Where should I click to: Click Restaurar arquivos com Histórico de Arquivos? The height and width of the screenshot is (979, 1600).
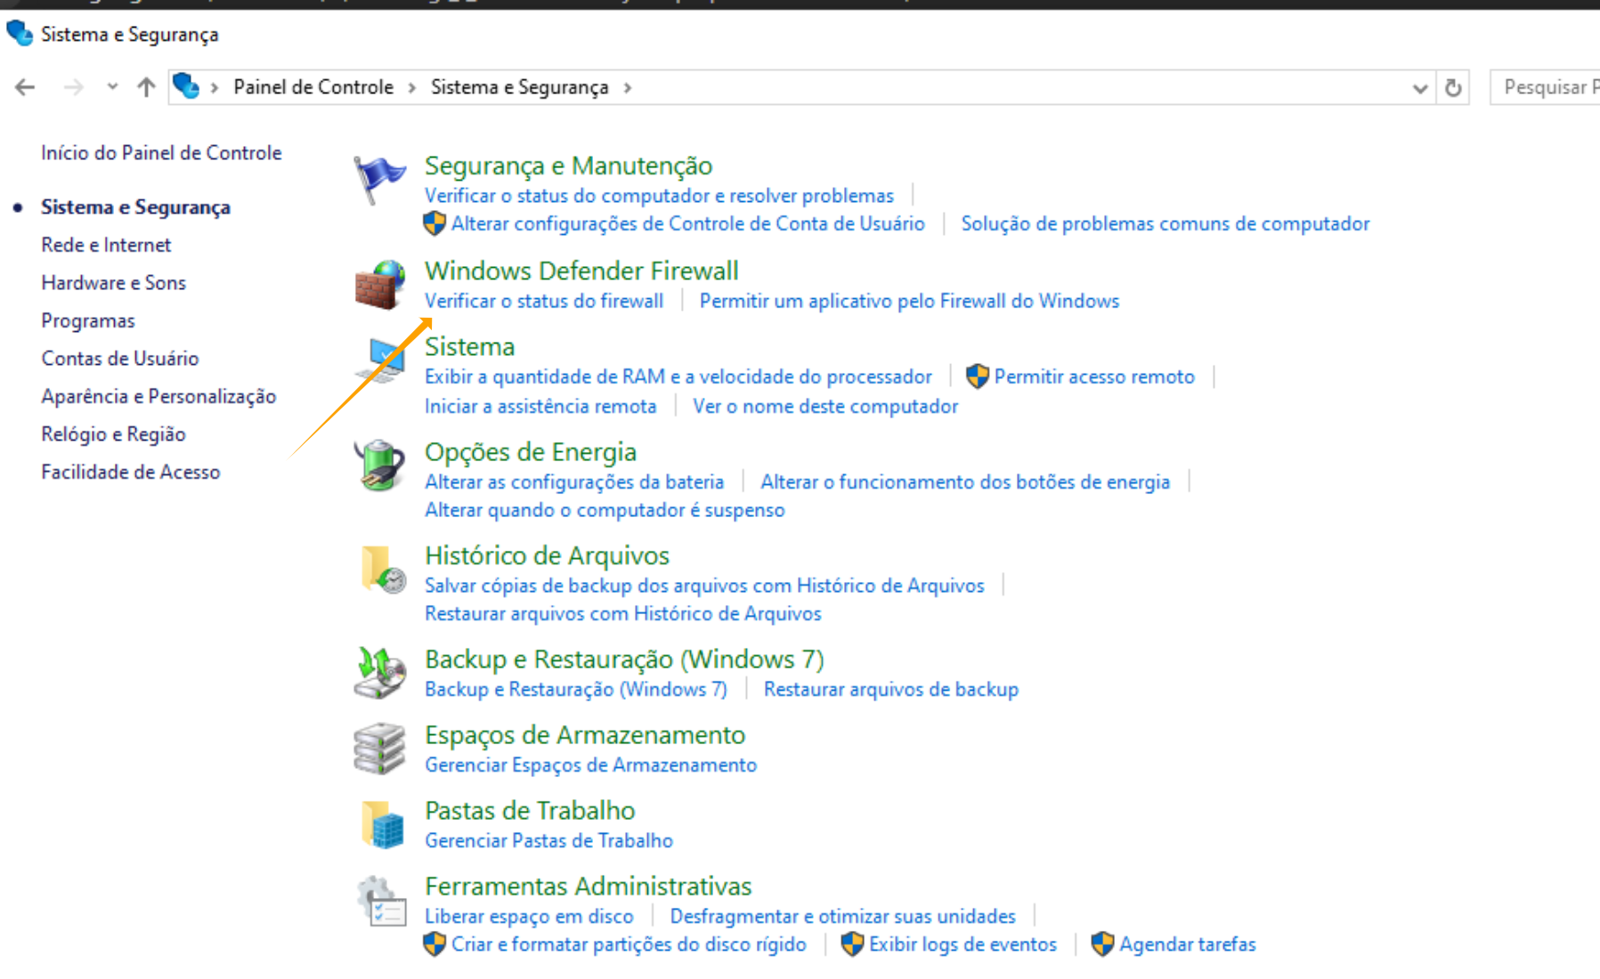(x=623, y=614)
